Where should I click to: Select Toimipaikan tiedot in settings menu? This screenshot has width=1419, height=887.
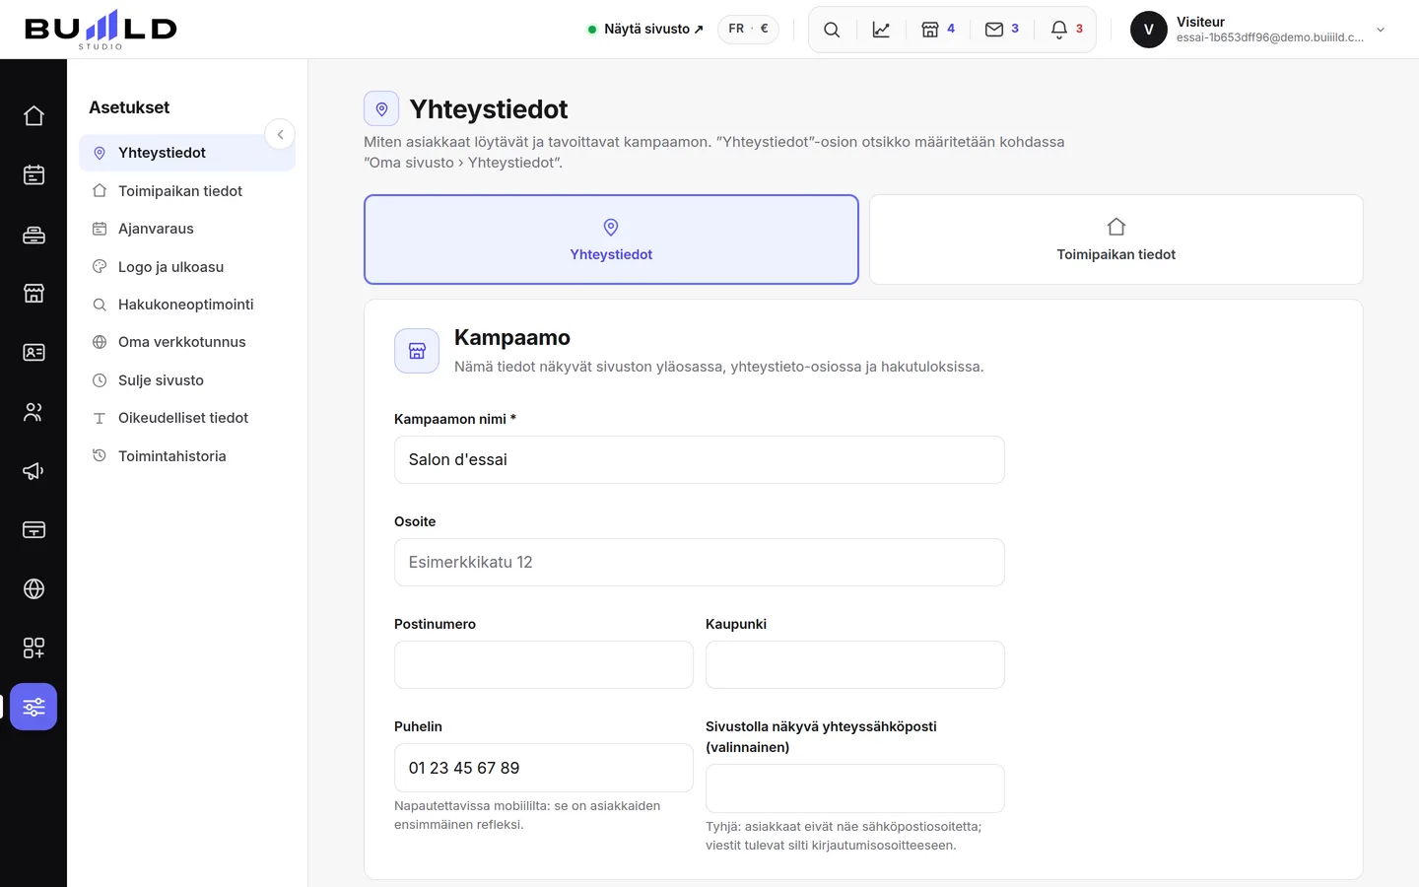pos(187,191)
